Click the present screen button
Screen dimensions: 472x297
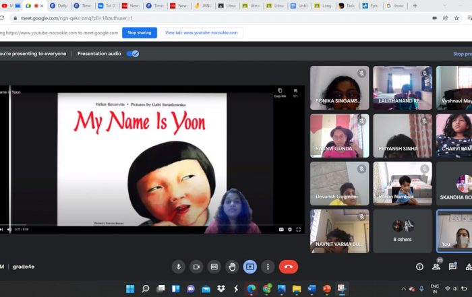click(x=250, y=267)
